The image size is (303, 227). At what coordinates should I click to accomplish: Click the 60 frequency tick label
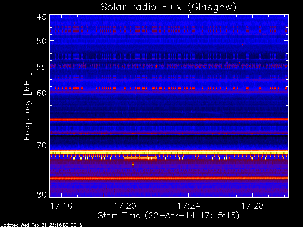pos(42,93)
